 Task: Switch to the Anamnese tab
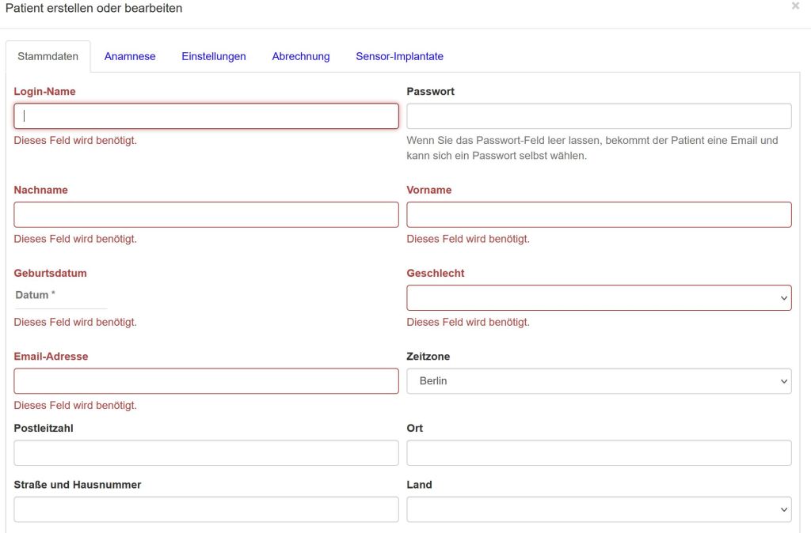pos(130,56)
